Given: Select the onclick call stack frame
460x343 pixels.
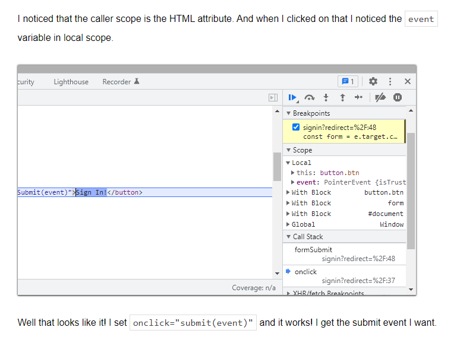Looking at the screenshot, I should (345, 276).
